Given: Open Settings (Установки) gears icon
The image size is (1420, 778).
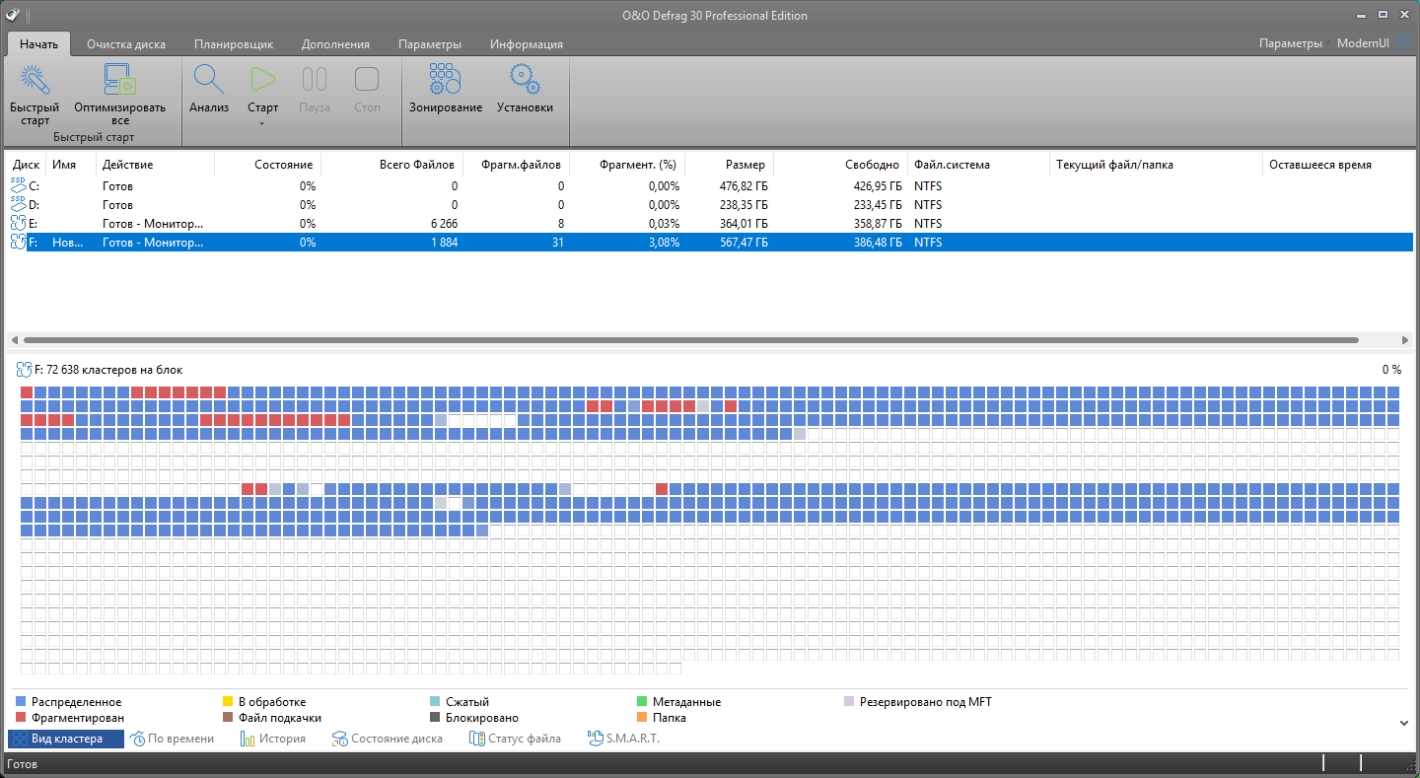Looking at the screenshot, I should (525, 80).
